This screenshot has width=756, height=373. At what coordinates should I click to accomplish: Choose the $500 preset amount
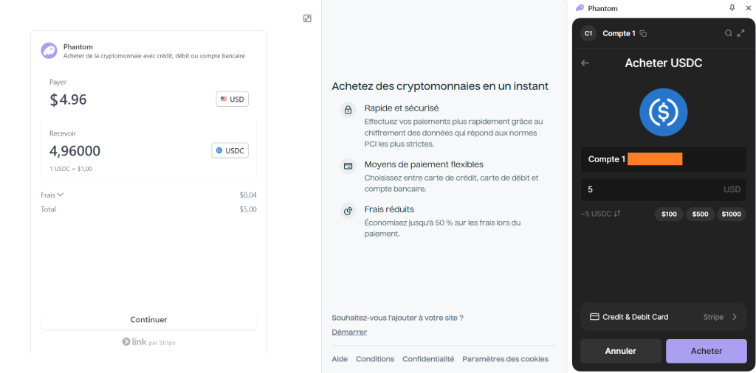[x=700, y=215]
